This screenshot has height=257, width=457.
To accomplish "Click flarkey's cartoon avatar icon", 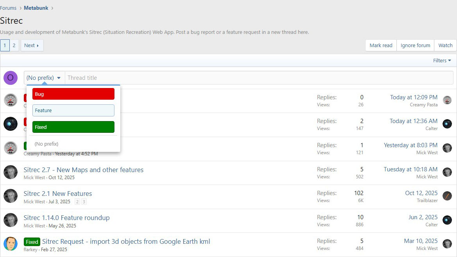I will (x=11, y=244).
